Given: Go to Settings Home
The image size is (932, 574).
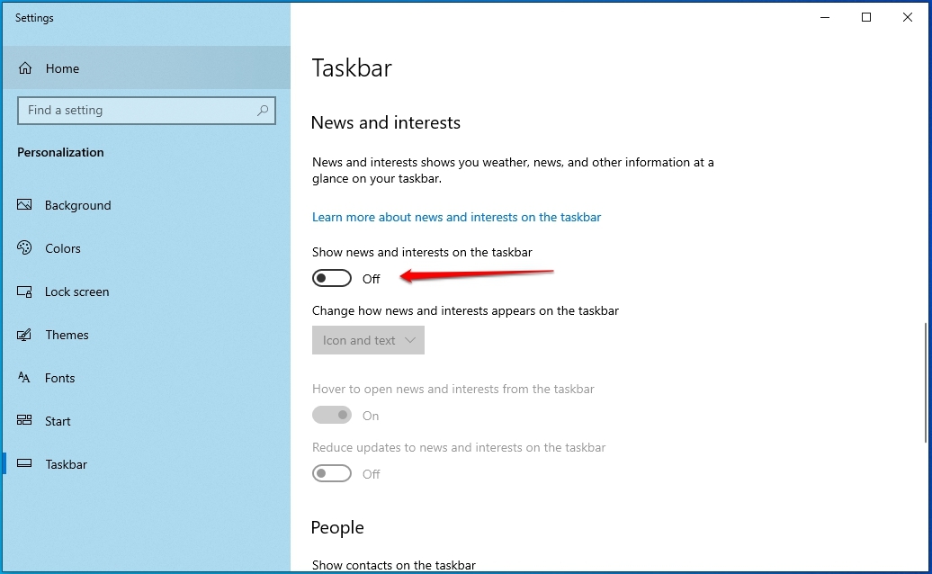Looking at the screenshot, I should pos(146,67).
